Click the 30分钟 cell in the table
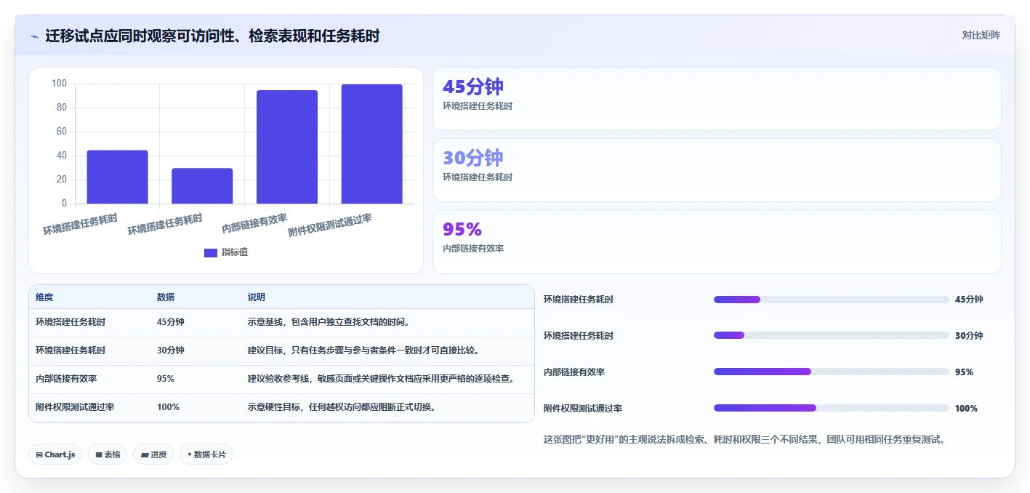Screen dimensions: 1030x493 (171, 350)
